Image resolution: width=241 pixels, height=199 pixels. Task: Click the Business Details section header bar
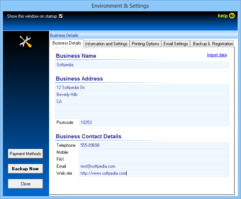coord(144,35)
